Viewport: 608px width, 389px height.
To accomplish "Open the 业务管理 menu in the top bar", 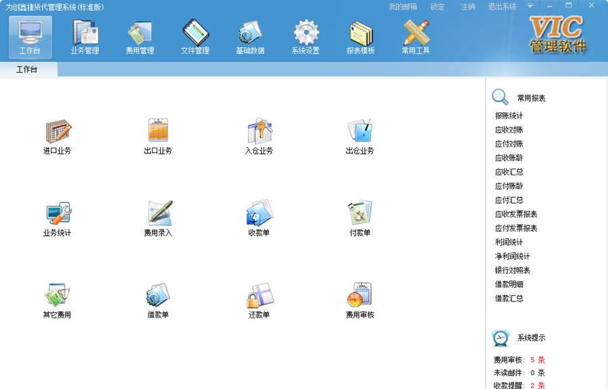I will coord(84,37).
